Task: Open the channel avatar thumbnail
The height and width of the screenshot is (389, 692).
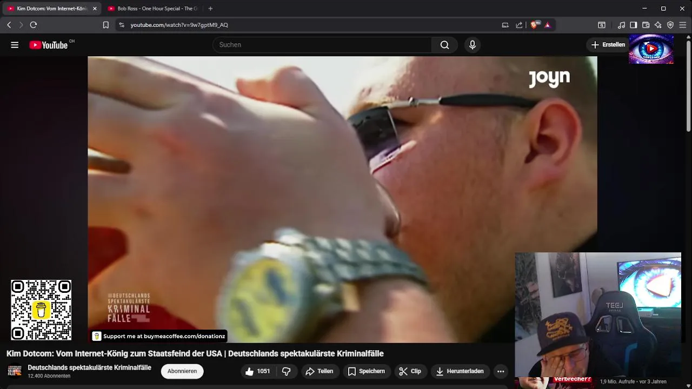Action: [x=15, y=371]
